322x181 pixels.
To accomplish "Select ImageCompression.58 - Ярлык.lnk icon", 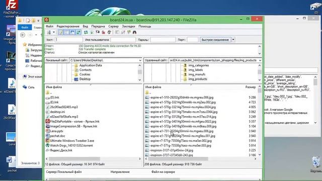I will coord(48,126).
